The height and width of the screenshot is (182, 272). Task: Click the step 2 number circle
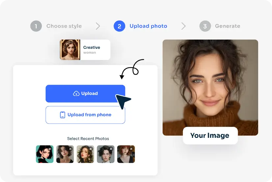click(x=119, y=26)
